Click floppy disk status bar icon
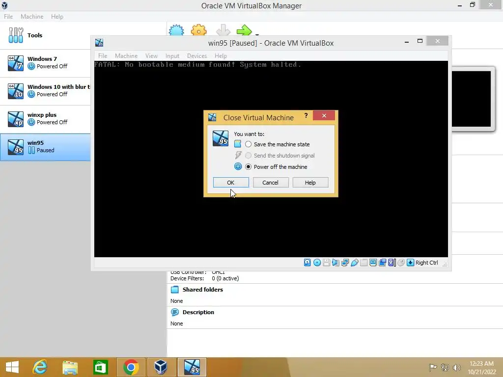Screen dimensions: 503x377 [326, 263]
